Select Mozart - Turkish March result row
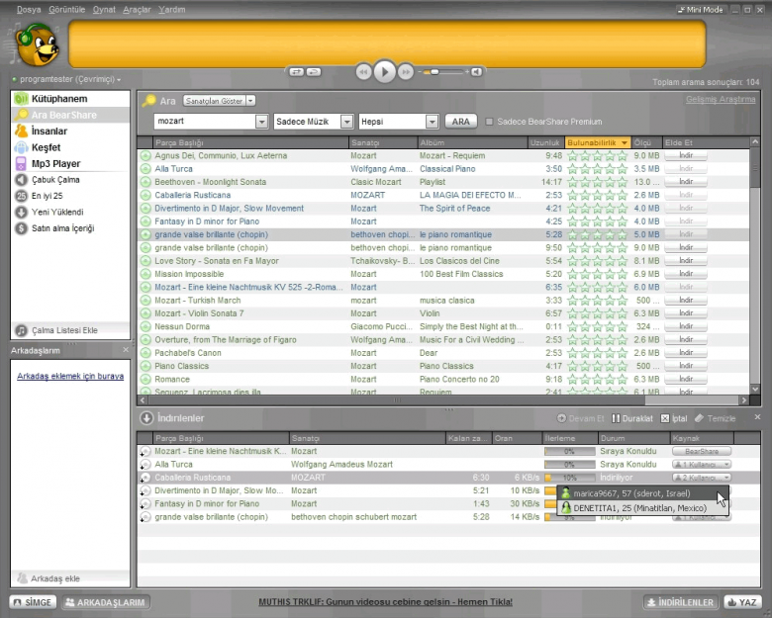Screen dimensions: 772x618 tap(443, 301)
